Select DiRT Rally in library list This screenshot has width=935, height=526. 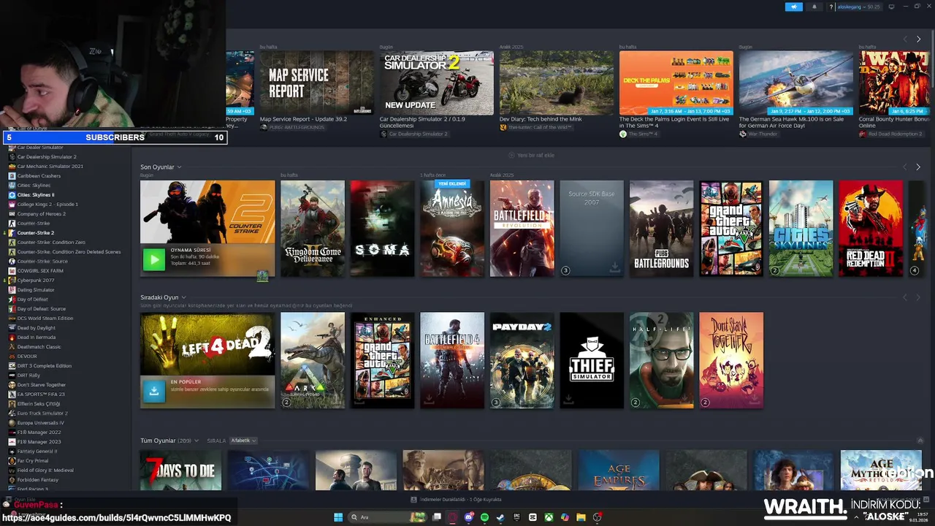28,376
